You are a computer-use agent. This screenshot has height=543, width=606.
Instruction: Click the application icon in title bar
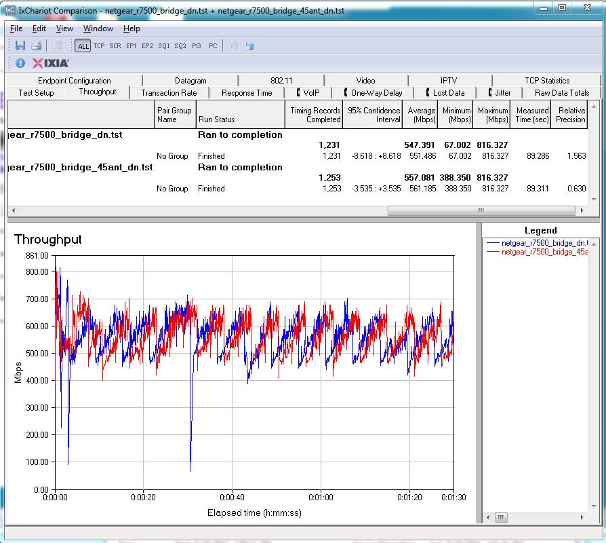pos(10,10)
